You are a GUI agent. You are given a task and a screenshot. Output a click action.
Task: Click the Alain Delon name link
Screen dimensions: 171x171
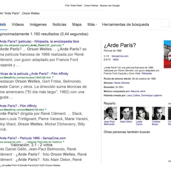pos(126,122)
